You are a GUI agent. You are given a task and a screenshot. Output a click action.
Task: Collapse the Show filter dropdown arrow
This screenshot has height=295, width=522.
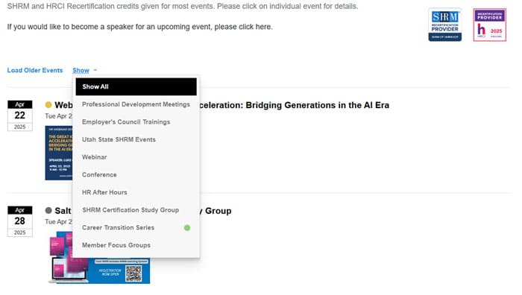click(x=95, y=70)
